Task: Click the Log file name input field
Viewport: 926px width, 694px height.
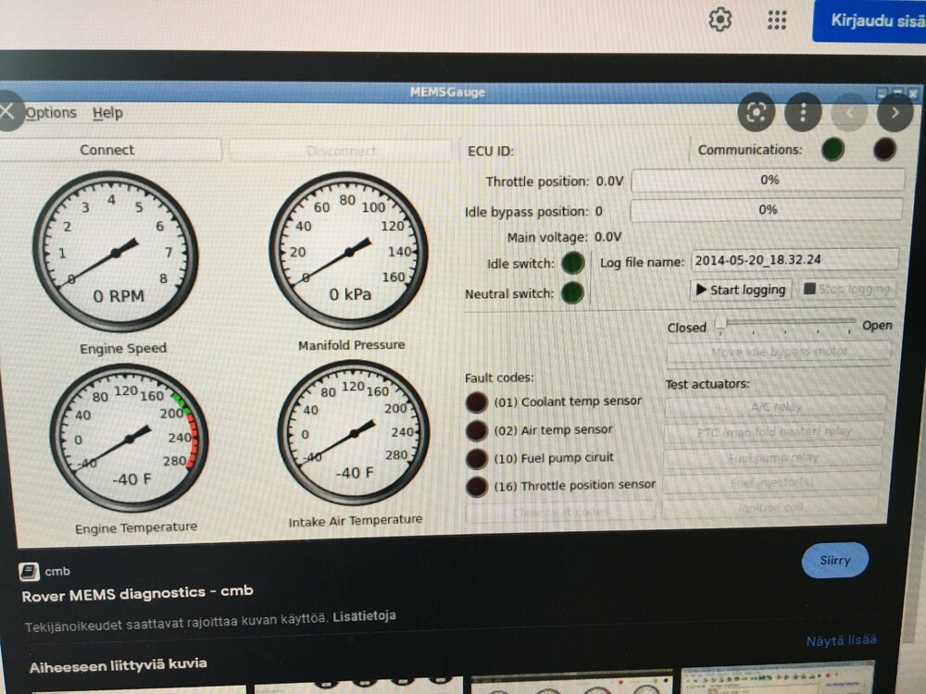Action: pyautogui.click(x=795, y=260)
